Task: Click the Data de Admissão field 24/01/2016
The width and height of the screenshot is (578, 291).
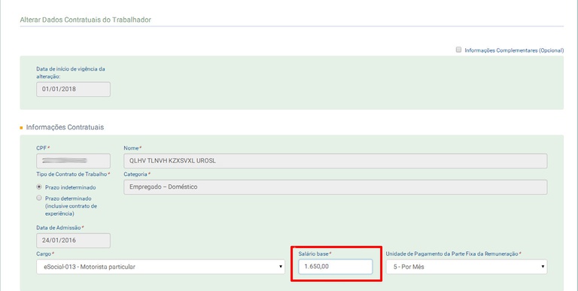Action: tap(73, 241)
